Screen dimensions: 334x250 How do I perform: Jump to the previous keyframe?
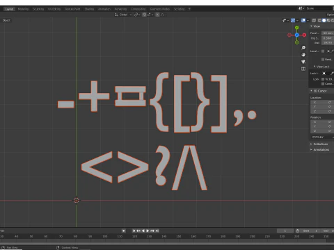pyautogui.click(x=138, y=231)
